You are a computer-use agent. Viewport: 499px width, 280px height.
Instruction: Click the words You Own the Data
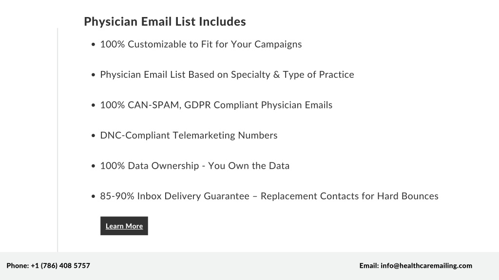[x=249, y=166]
